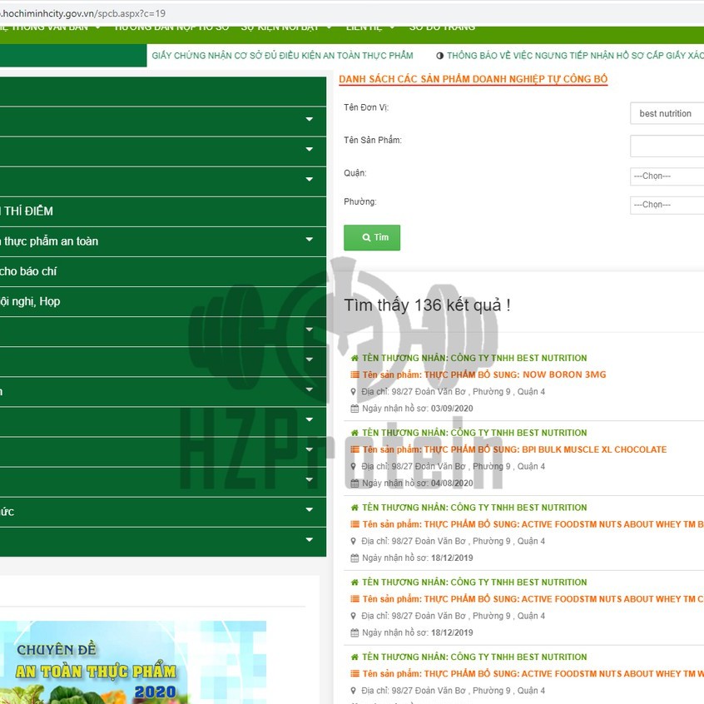
Task: Click the magnifier icon in the Tìm button
Action: coord(366,238)
